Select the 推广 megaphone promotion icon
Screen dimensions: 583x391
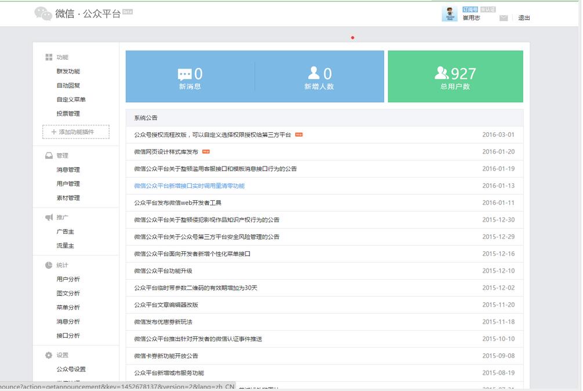(x=48, y=216)
